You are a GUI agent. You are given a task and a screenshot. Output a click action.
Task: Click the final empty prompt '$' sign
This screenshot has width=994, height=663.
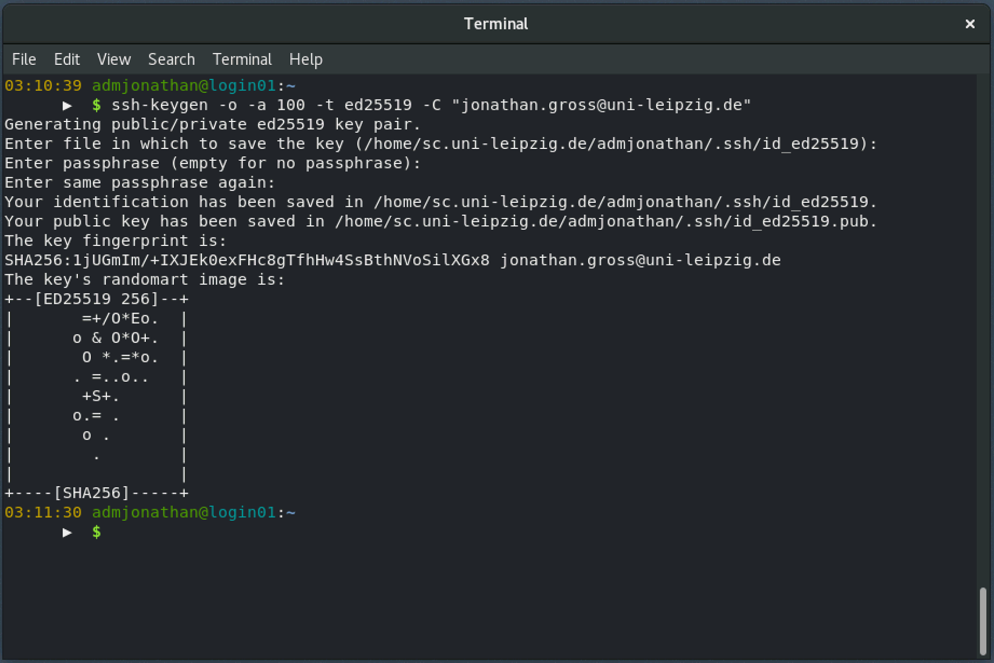pos(97,533)
